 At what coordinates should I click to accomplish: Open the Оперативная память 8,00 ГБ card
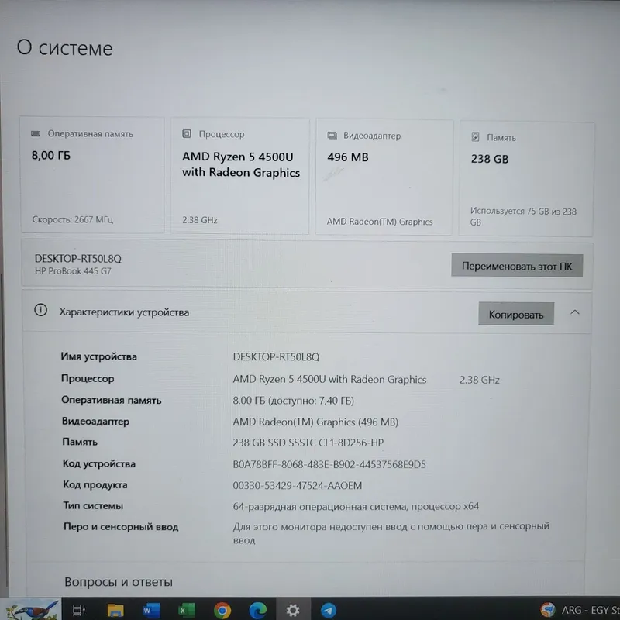point(92,175)
